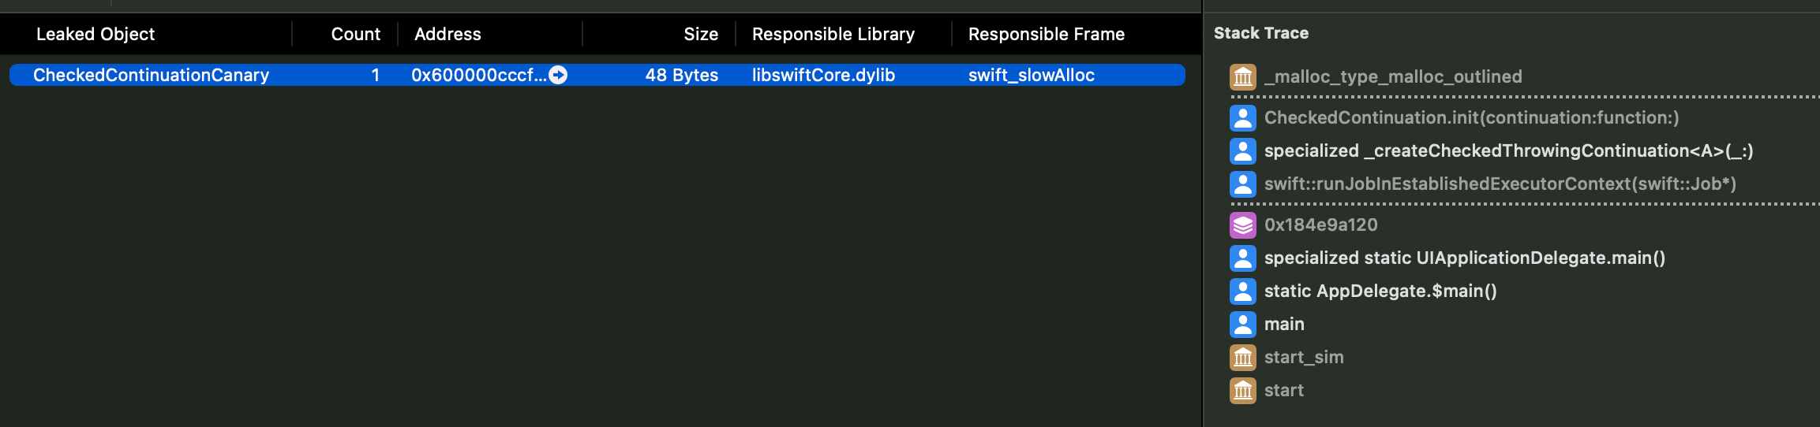Image resolution: width=1820 pixels, height=427 pixels.
Task: Click the Responsible Library column header
Action: pos(833,34)
